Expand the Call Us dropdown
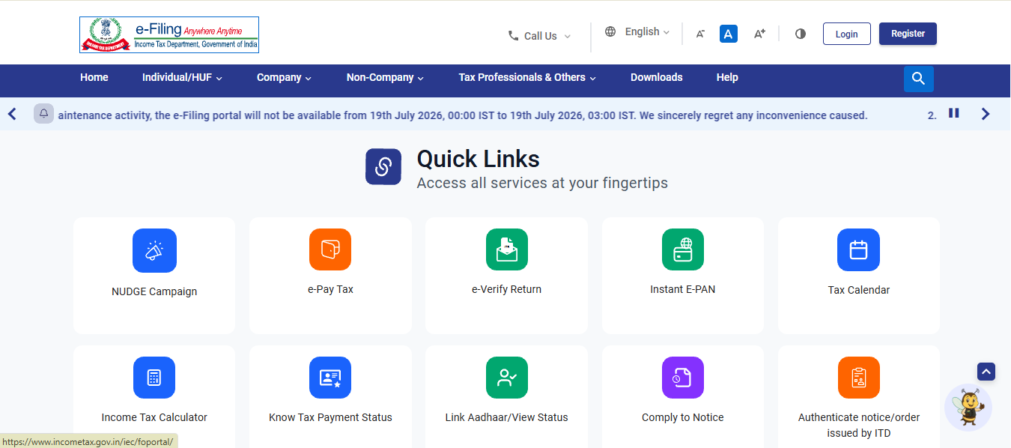The height and width of the screenshot is (448, 1011). tap(540, 36)
